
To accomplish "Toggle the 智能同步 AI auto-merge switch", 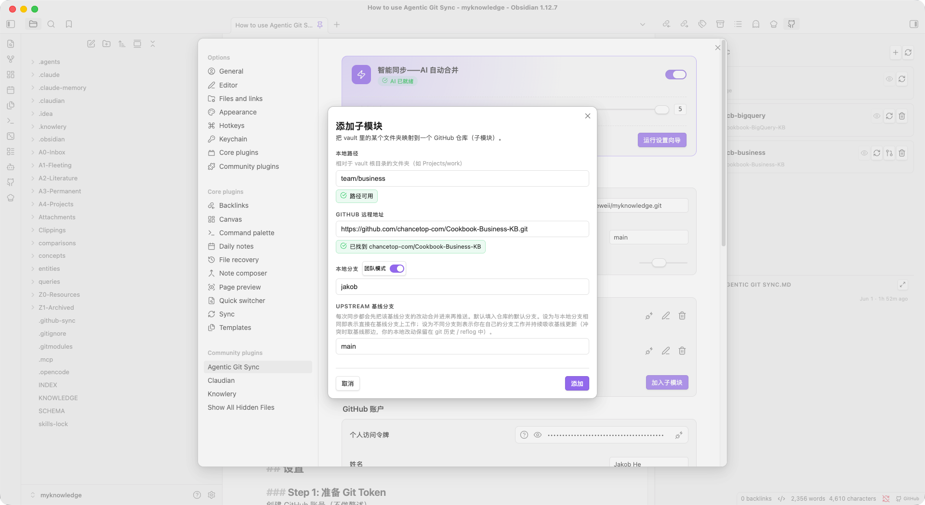I will (676, 75).
